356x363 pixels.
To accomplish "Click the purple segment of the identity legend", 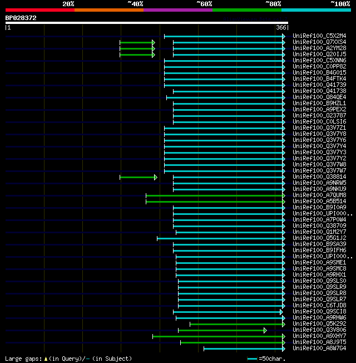I will tap(178, 10).
